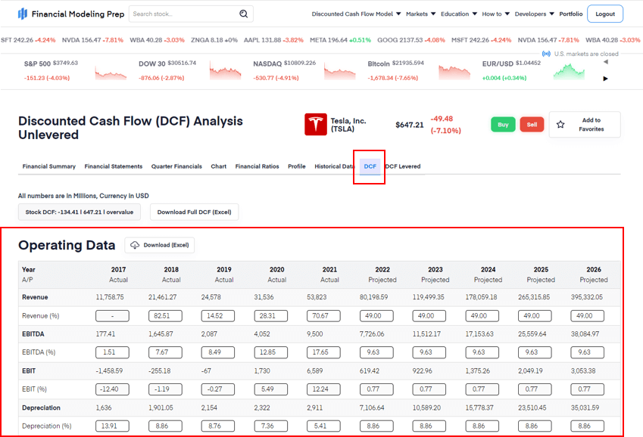Click the Tesla stock price $647.21
This screenshot has width=643, height=437.
coord(409,125)
